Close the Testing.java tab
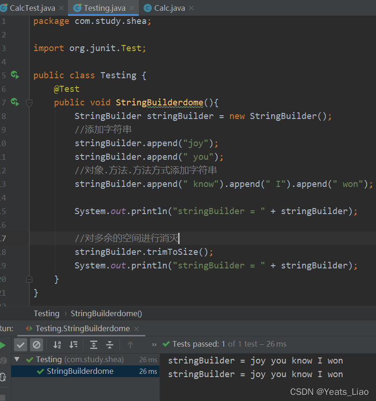 click(132, 8)
